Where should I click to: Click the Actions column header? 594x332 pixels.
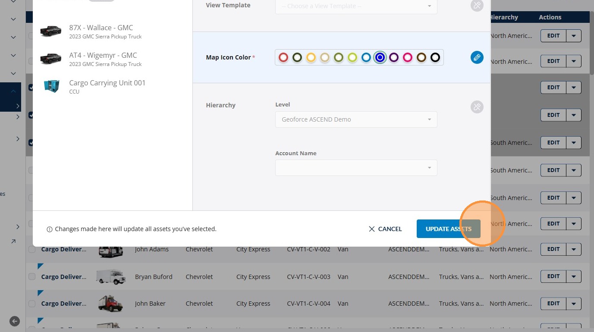[550, 17]
